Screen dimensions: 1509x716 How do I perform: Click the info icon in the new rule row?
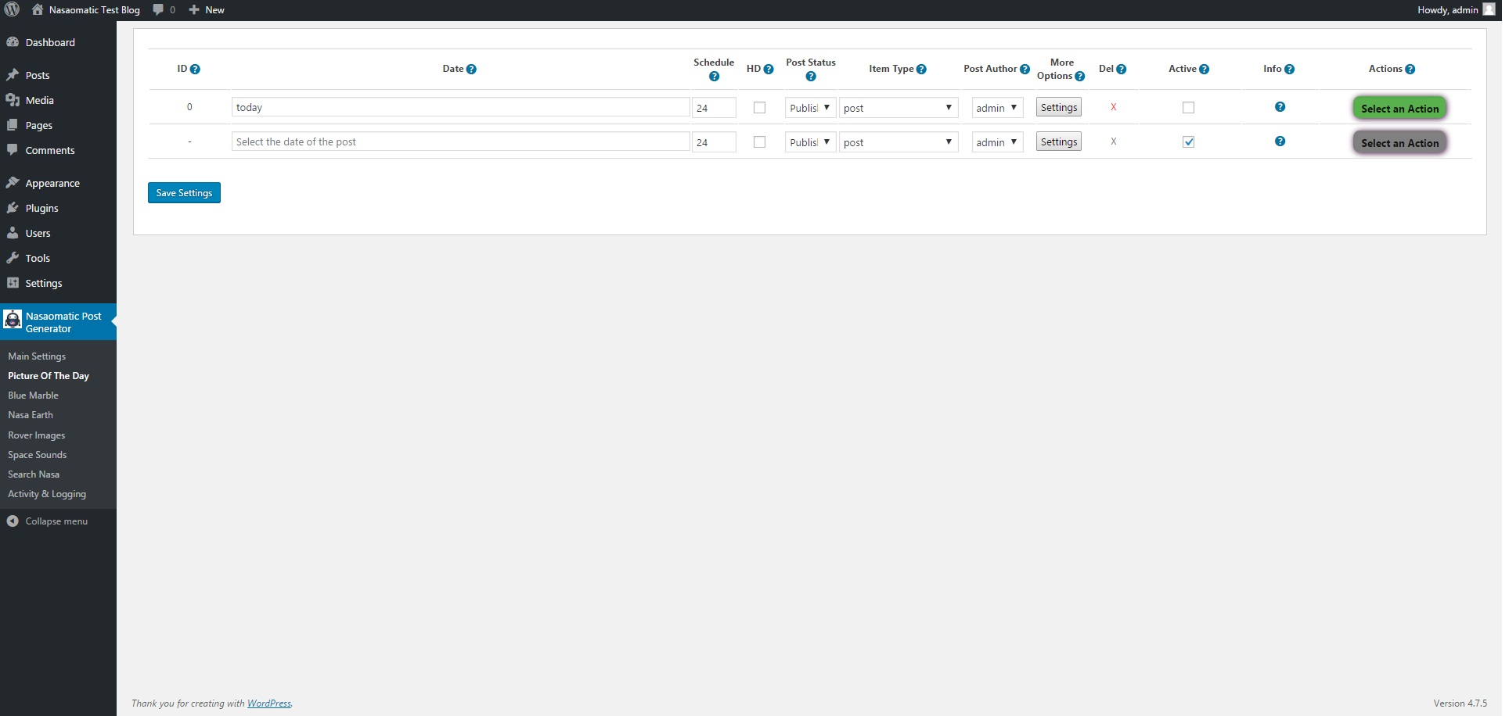[x=1280, y=141]
